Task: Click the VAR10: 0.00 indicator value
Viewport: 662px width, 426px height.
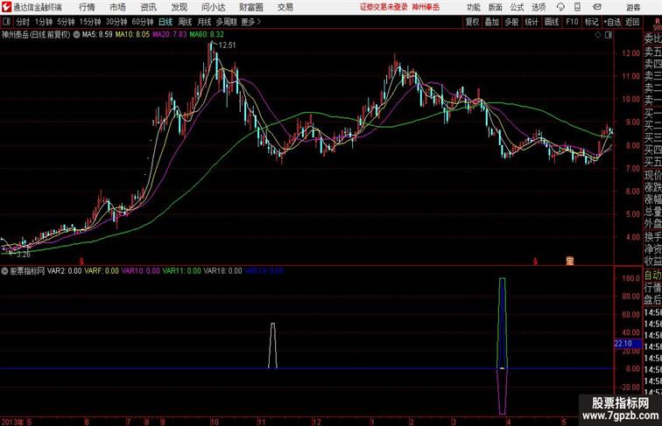Action: click(x=141, y=271)
